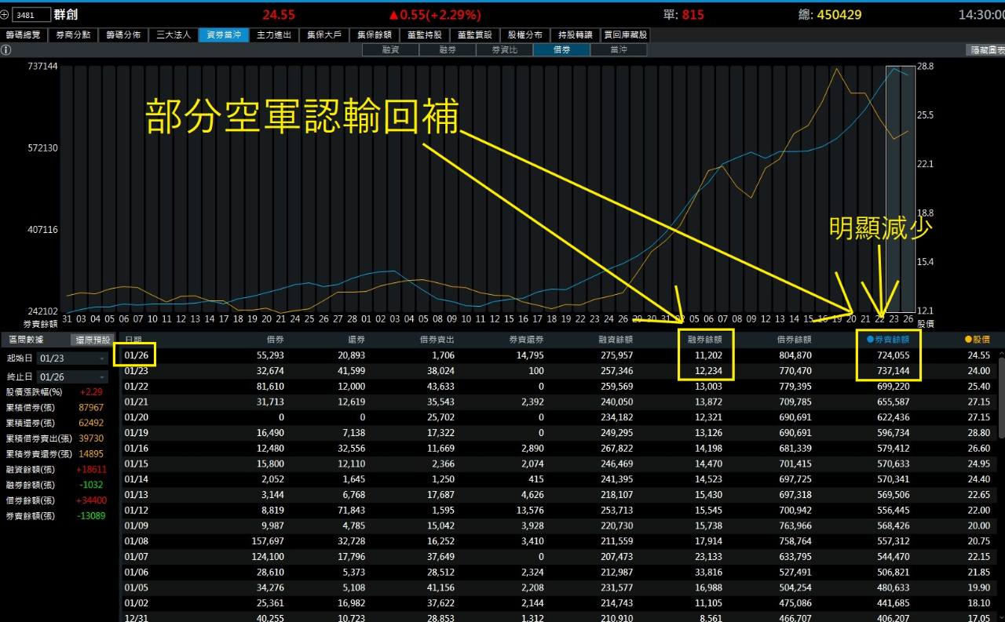Click the 券賣還券 column header

[x=524, y=340]
